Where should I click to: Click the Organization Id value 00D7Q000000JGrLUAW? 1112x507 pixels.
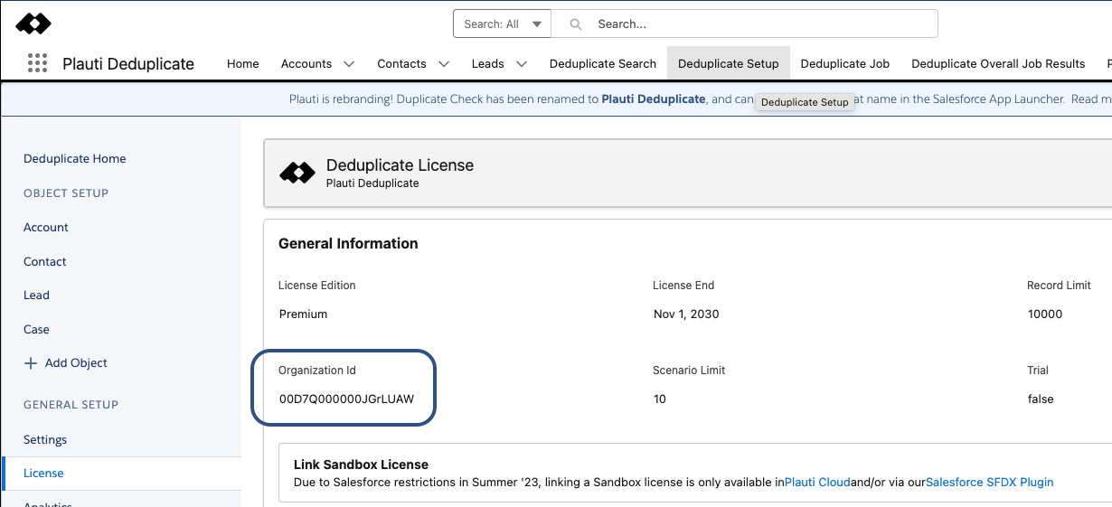pyautogui.click(x=346, y=399)
